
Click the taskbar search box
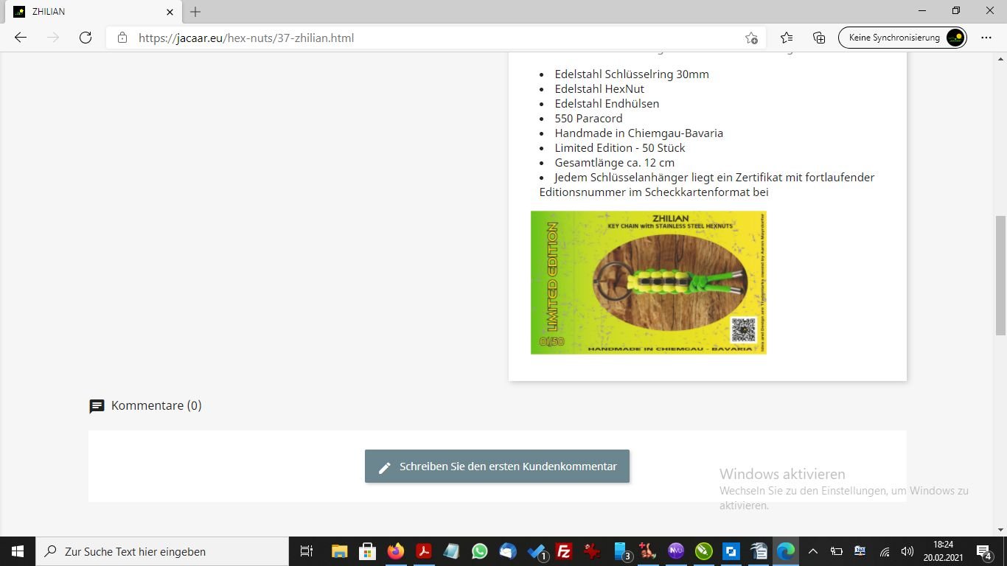coord(162,551)
